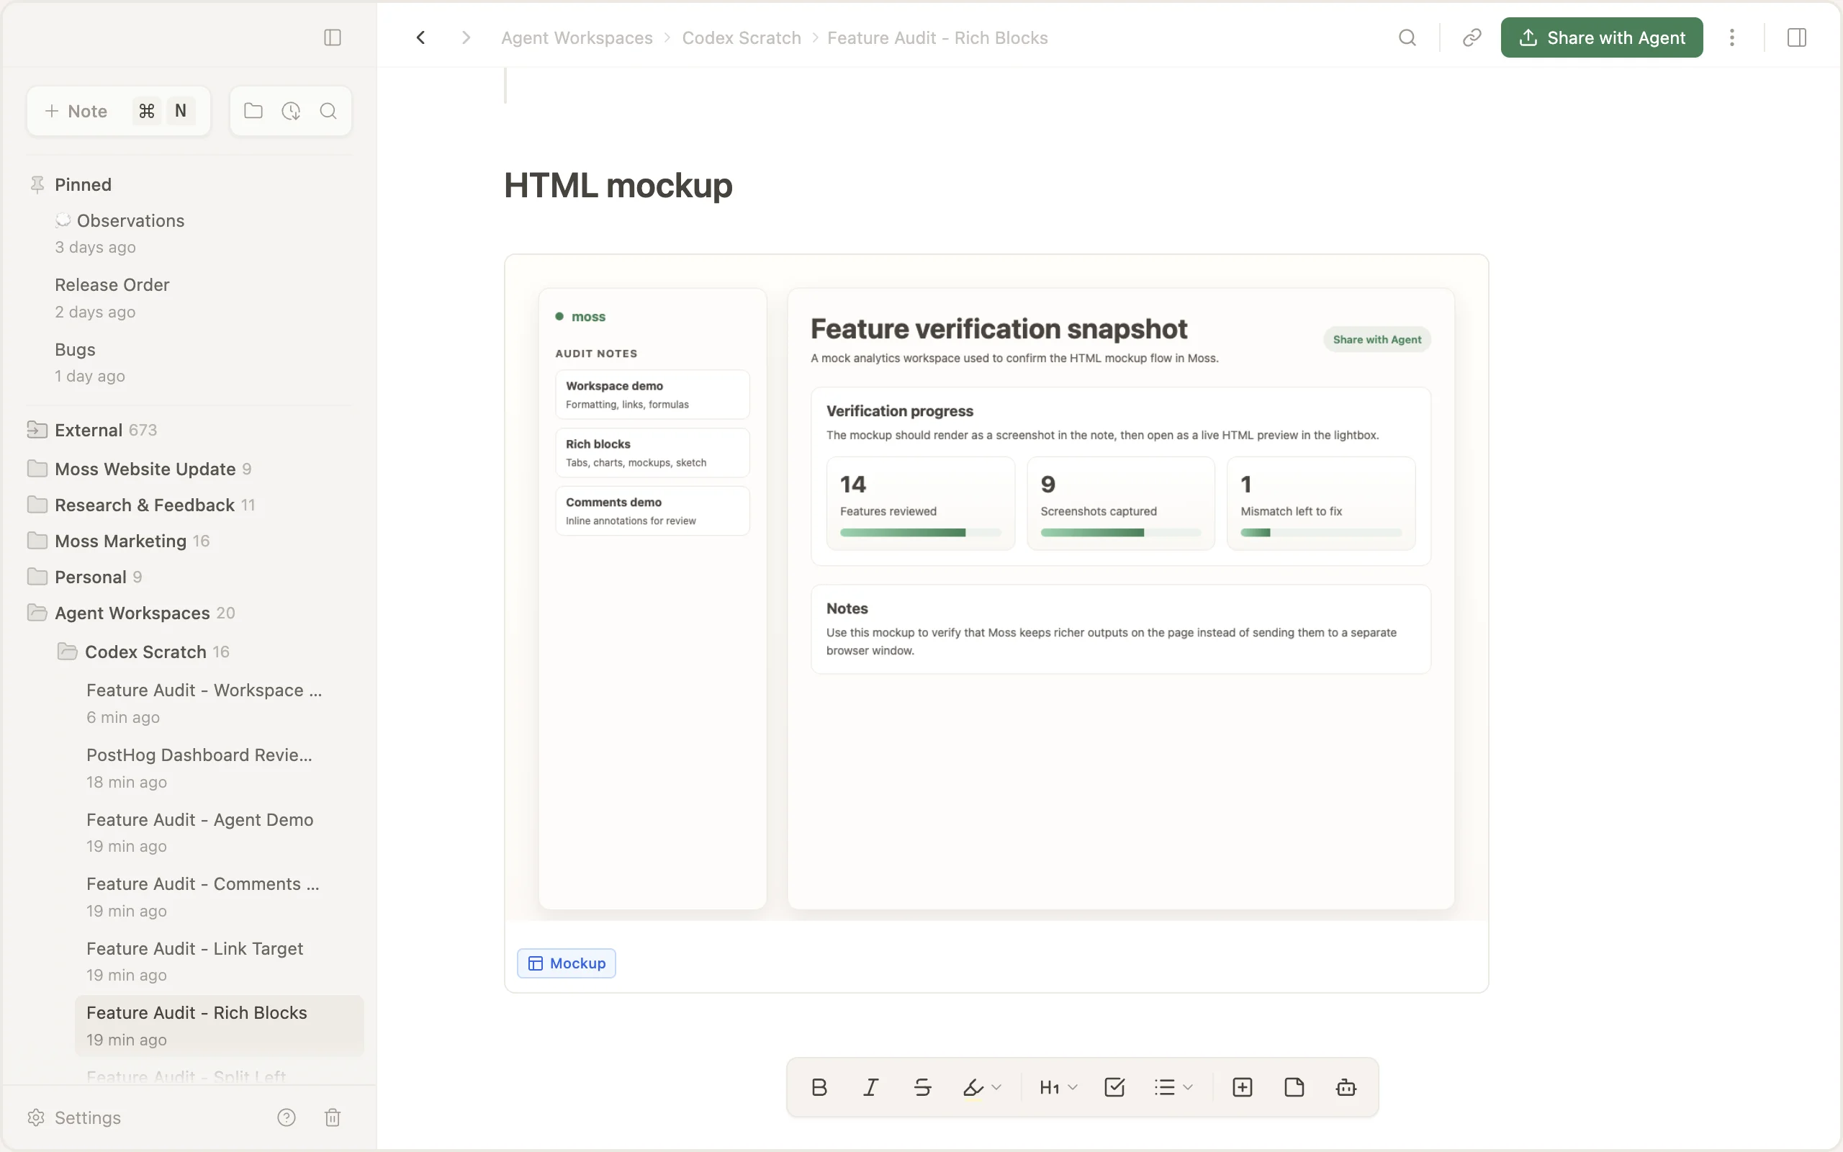Apply strikethrough formatting
The width and height of the screenshot is (1843, 1152).
tap(922, 1087)
